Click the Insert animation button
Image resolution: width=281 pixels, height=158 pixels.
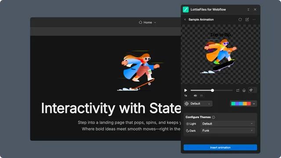tap(220, 147)
